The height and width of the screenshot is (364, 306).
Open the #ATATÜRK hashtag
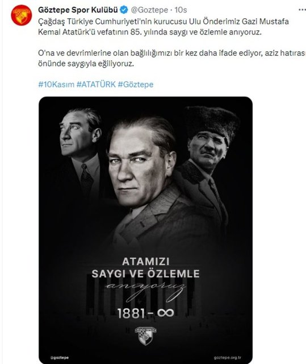pos(96,84)
